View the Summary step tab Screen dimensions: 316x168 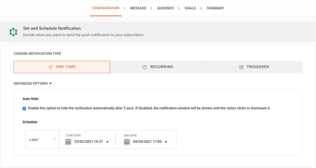click(215, 8)
